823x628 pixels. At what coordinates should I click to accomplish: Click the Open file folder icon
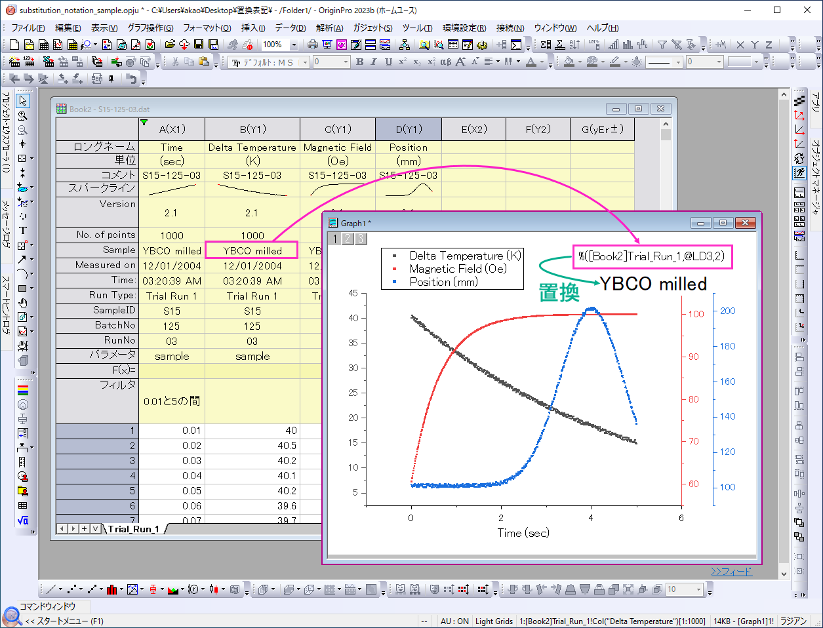tap(170, 45)
